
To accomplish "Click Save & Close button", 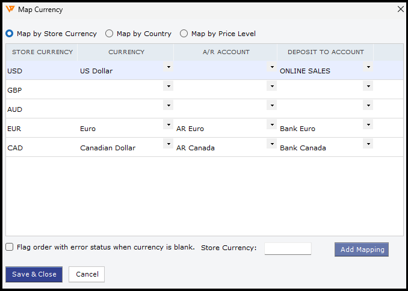I will (x=34, y=274).
